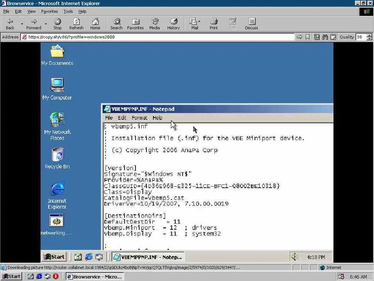
Task: Click the DriverVer line in Notepad
Action: (x=166, y=204)
